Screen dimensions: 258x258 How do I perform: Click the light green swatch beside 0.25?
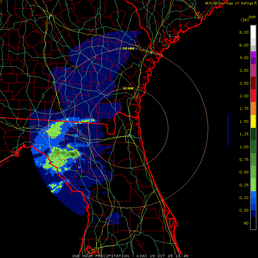(253, 185)
